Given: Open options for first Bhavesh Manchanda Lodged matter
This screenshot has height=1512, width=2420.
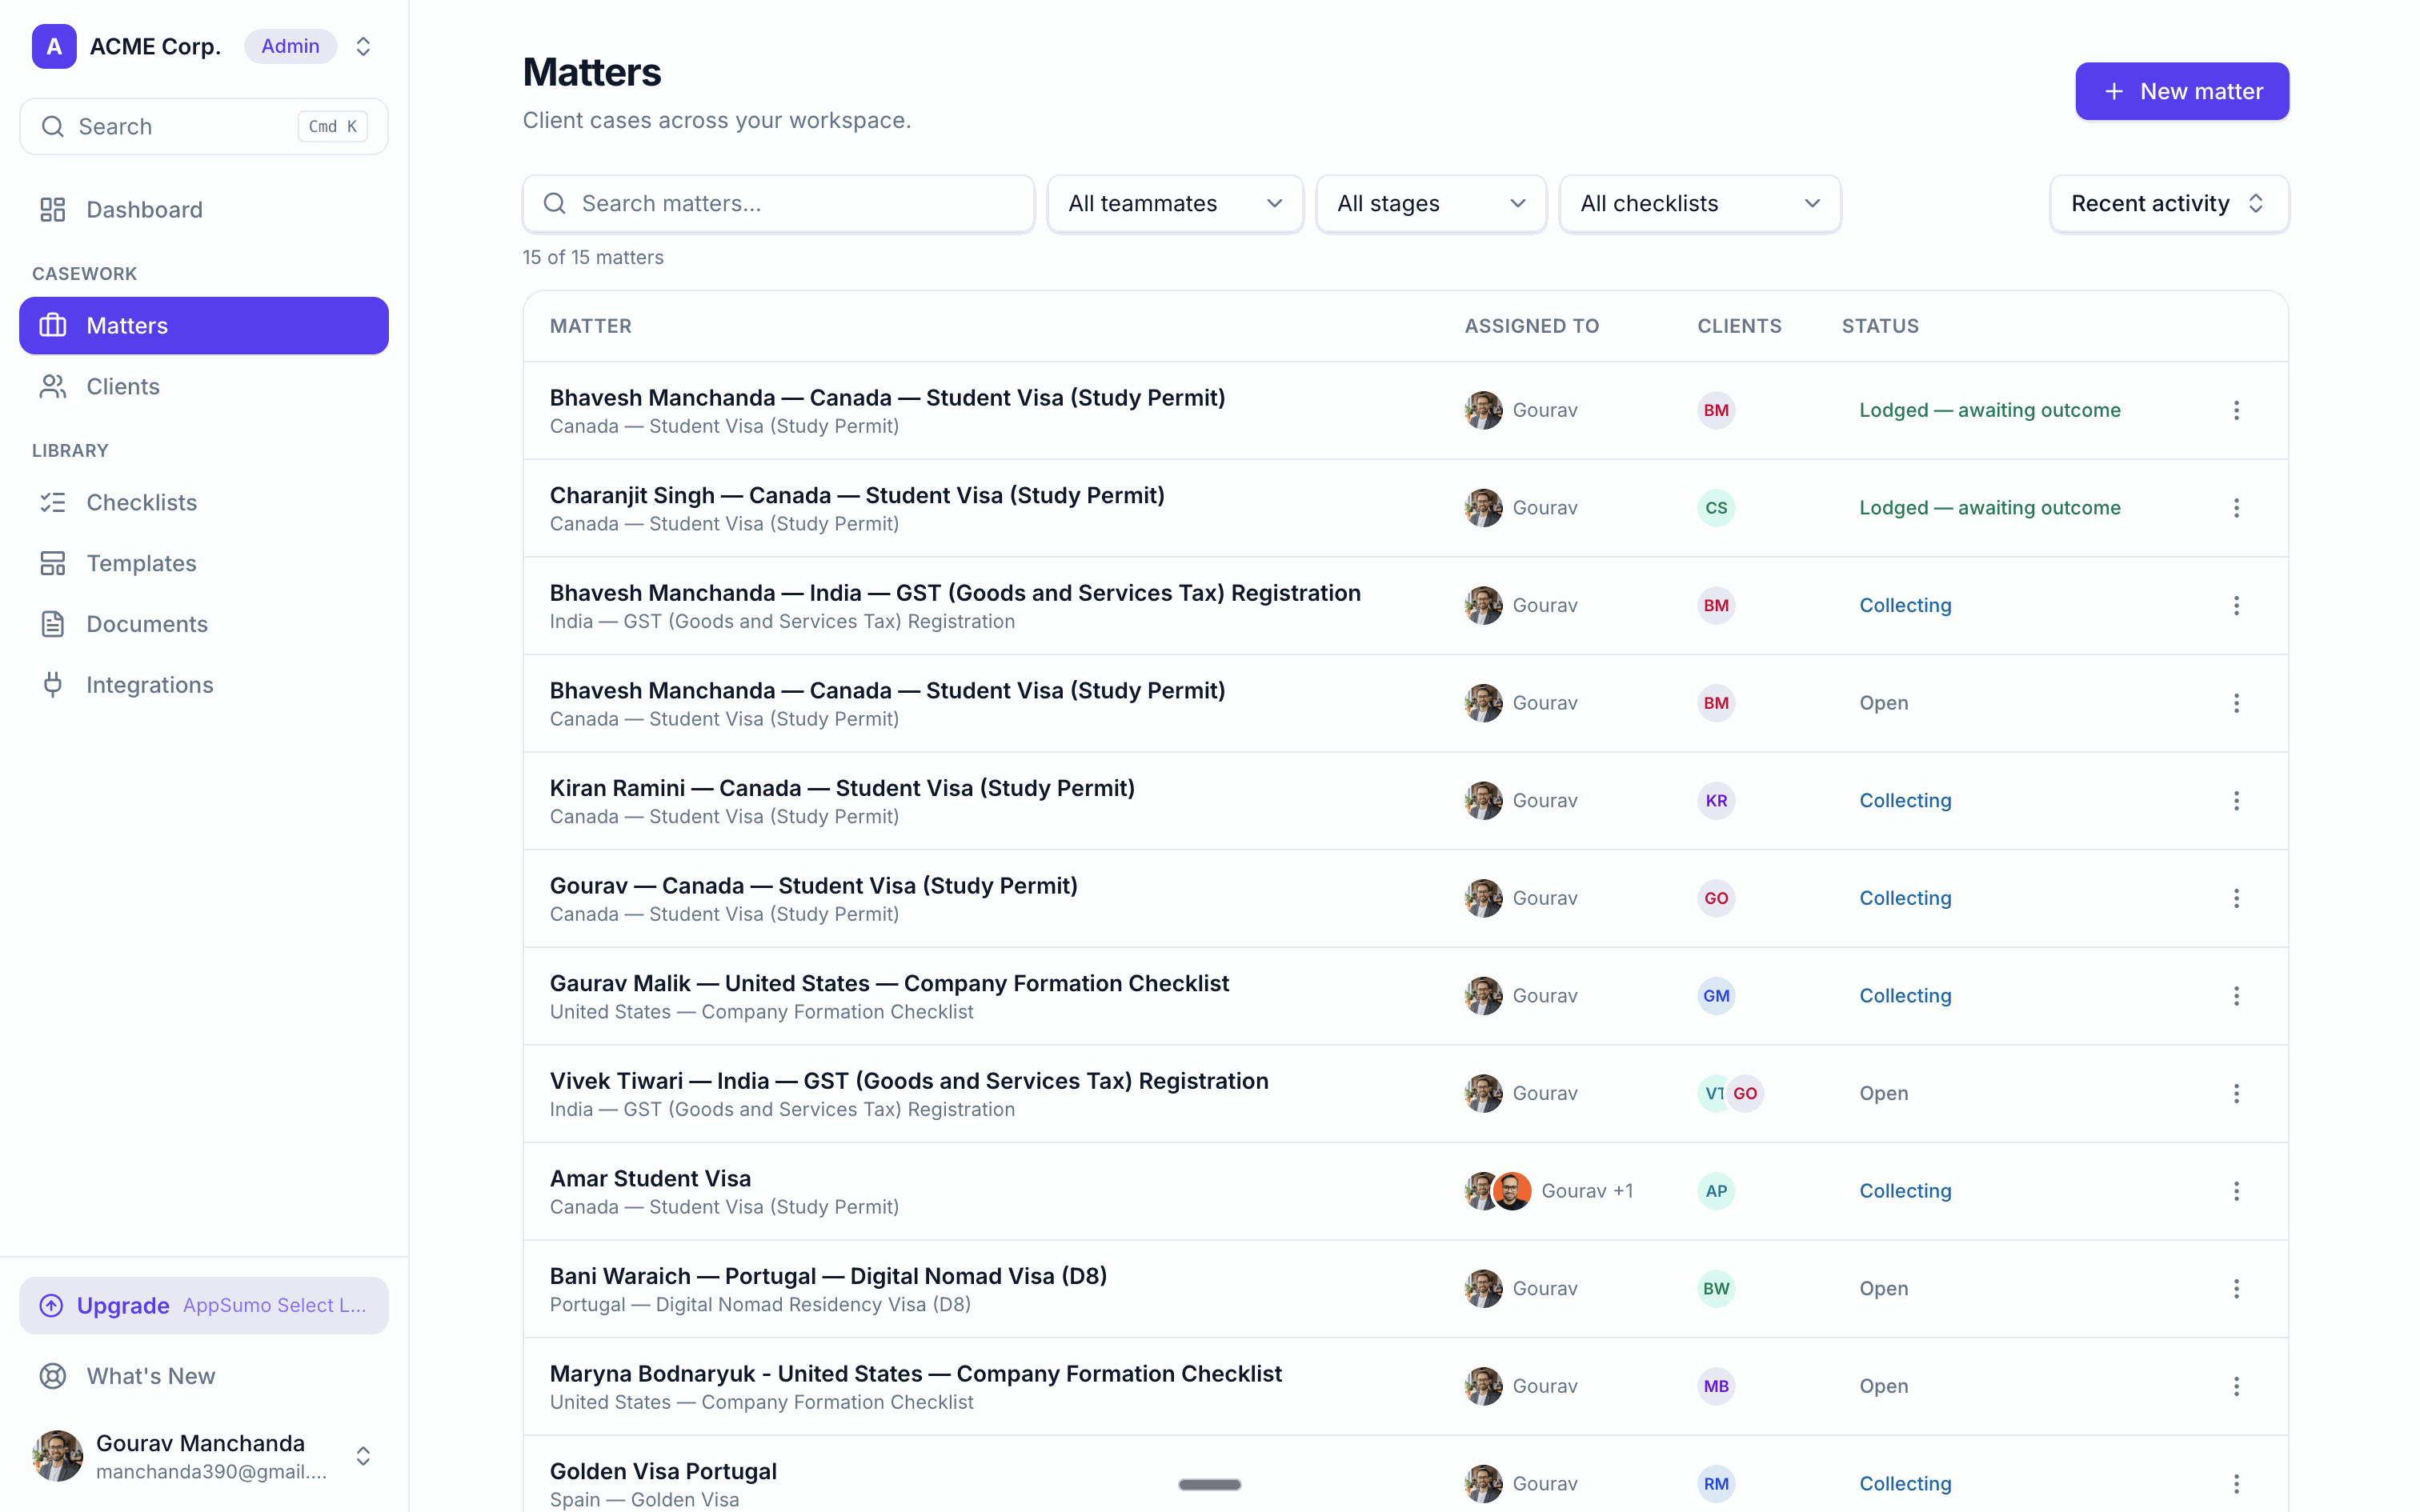Looking at the screenshot, I should [2236, 410].
